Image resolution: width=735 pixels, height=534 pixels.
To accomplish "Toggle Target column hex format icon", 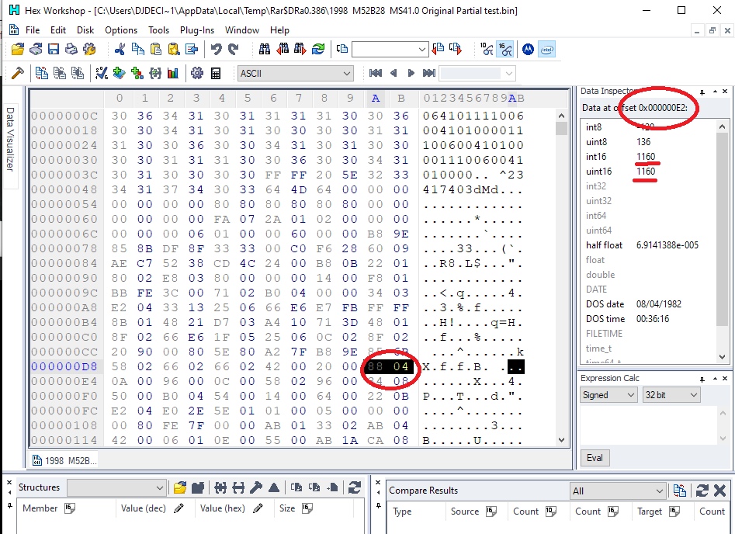I will tap(674, 511).
